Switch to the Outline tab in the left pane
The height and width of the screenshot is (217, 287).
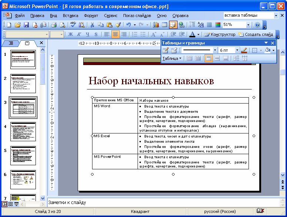coord(11,43)
